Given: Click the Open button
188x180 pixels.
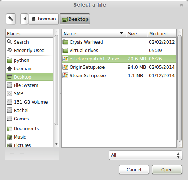Looking at the screenshot, I should (167, 170).
